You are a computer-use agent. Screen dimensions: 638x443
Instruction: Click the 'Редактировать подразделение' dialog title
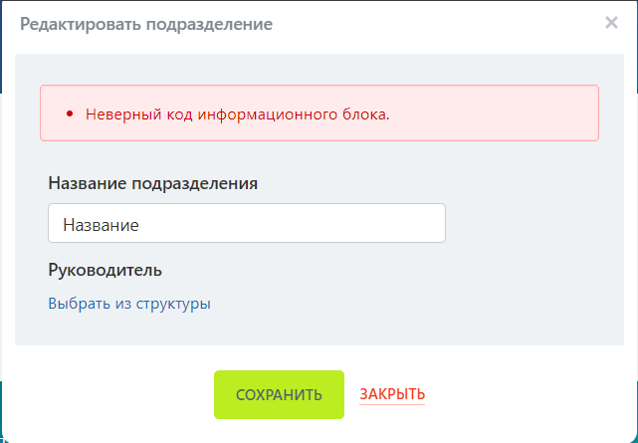146,23
